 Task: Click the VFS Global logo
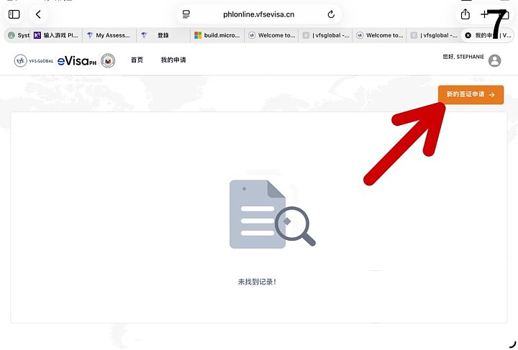click(x=33, y=61)
